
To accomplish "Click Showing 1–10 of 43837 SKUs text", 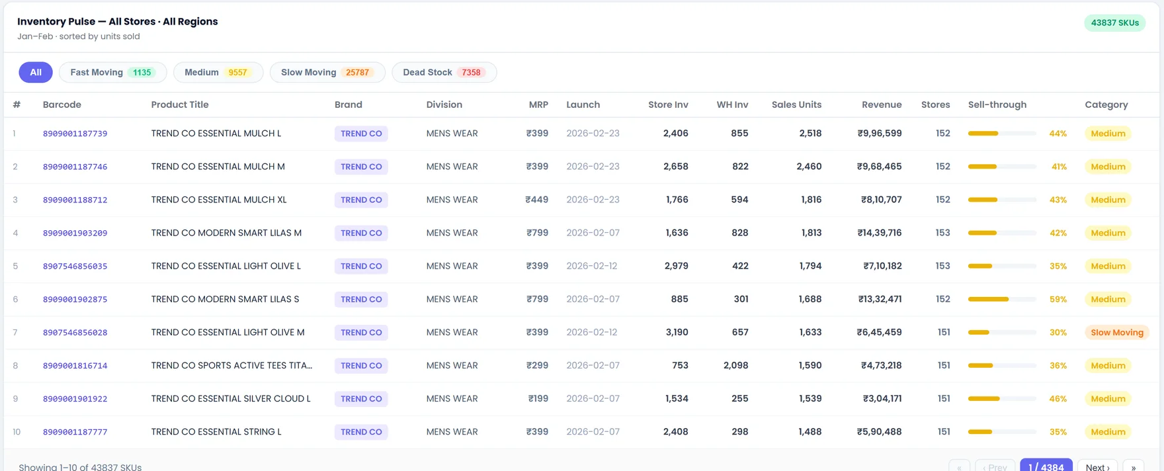I will pyautogui.click(x=80, y=466).
